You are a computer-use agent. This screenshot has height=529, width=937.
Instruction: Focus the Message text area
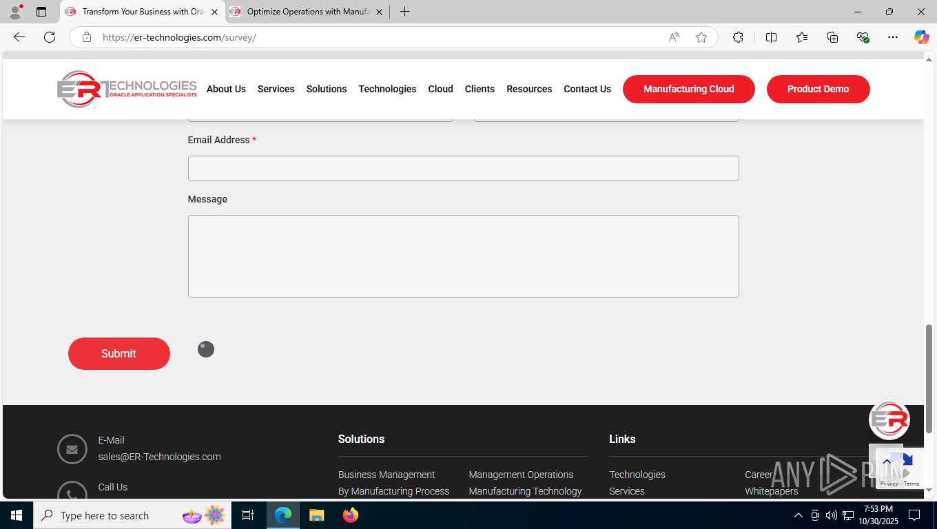(x=464, y=256)
